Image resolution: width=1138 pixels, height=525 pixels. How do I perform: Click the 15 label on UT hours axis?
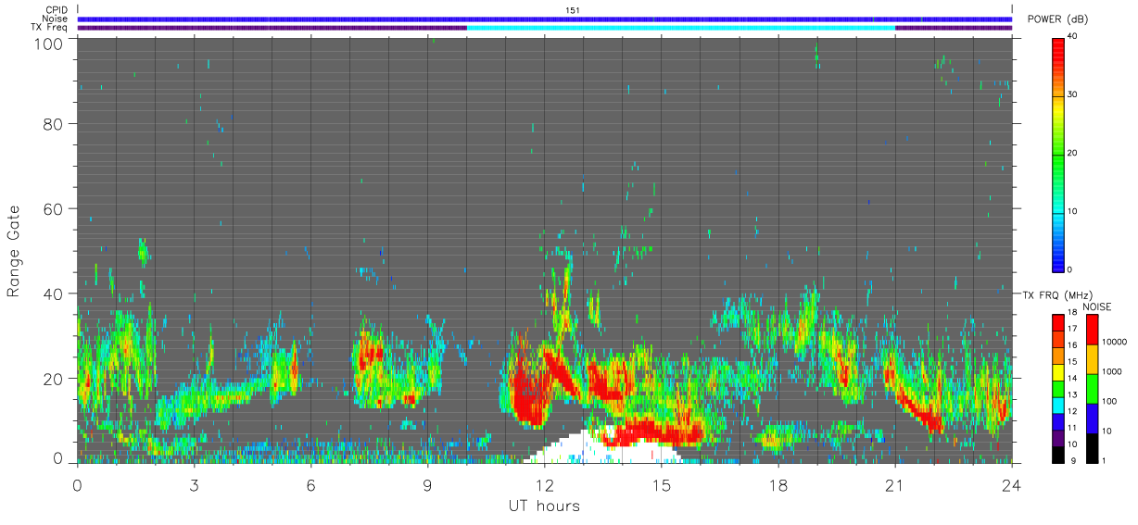point(662,484)
